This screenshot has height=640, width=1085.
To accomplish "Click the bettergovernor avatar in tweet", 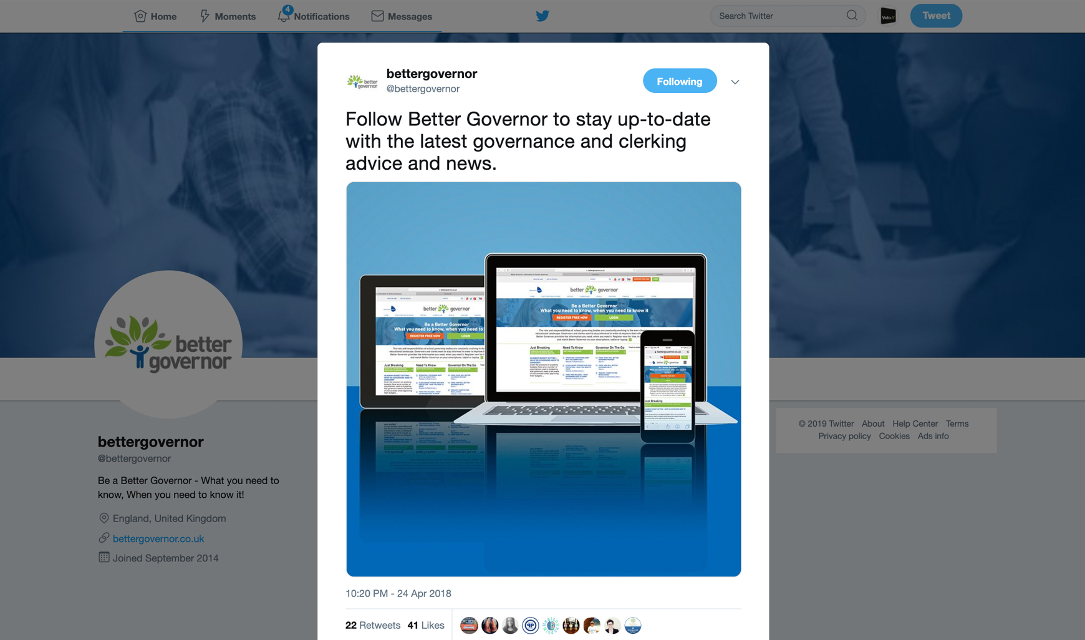I will (x=362, y=82).
